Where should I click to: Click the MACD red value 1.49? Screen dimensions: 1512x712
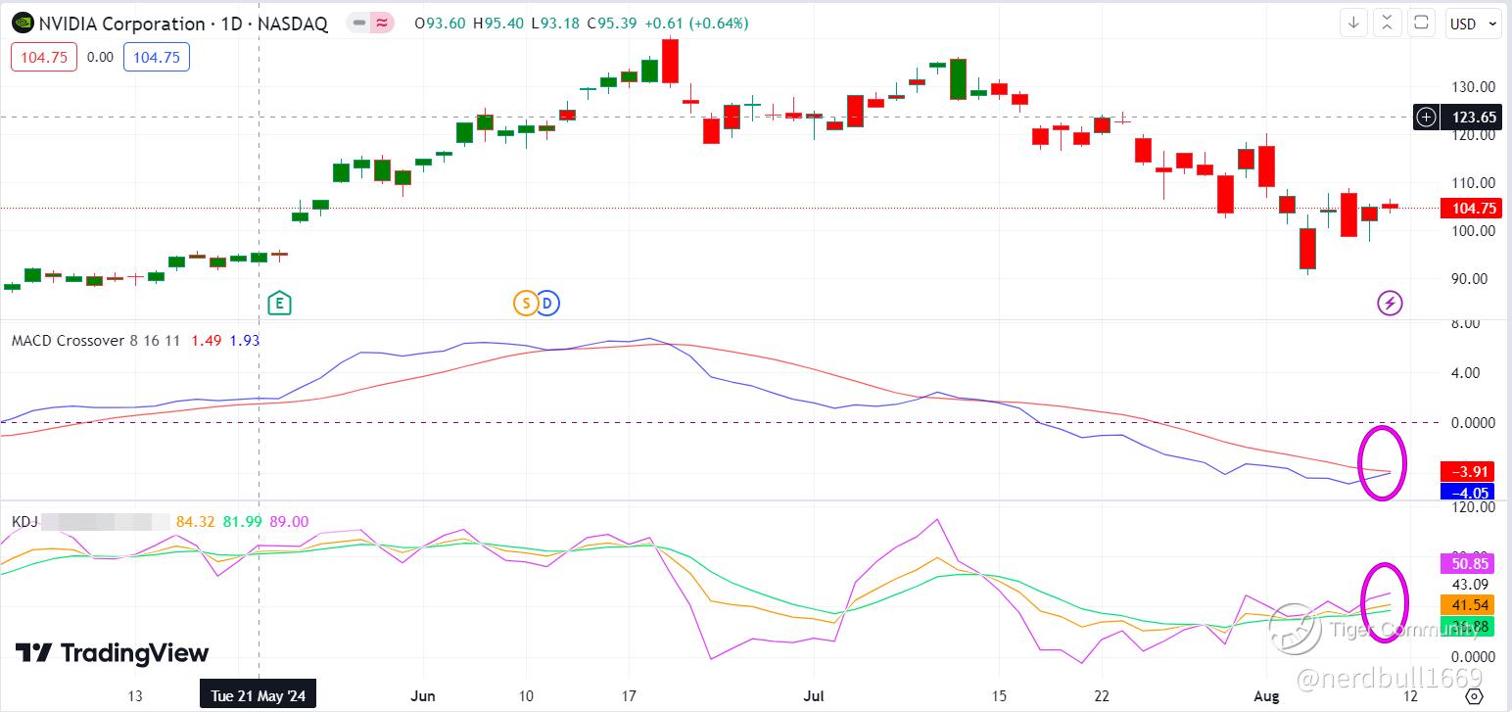(206, 341)
